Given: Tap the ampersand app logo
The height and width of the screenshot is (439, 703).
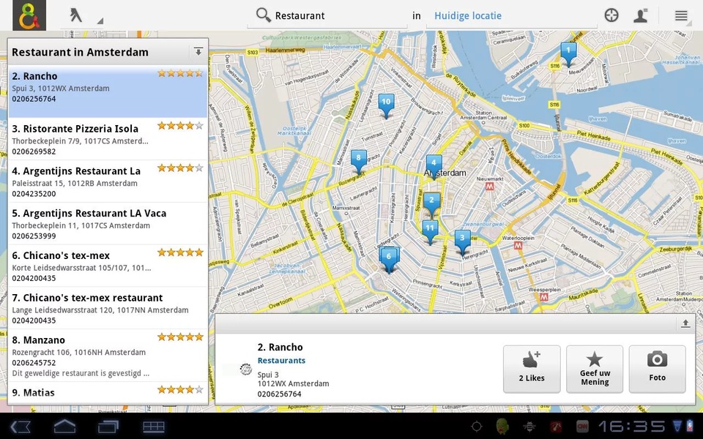Looking at the screenshot, I should pyautogui.click(x=29, y=15).
